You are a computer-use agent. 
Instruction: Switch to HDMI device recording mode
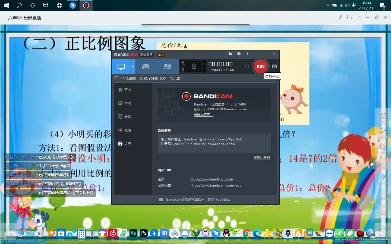[168, 66]
